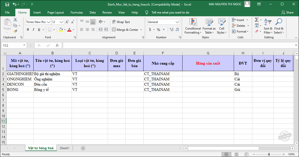
Task: Click Insert Function fx icon
Action: click(x=57, y=45)
